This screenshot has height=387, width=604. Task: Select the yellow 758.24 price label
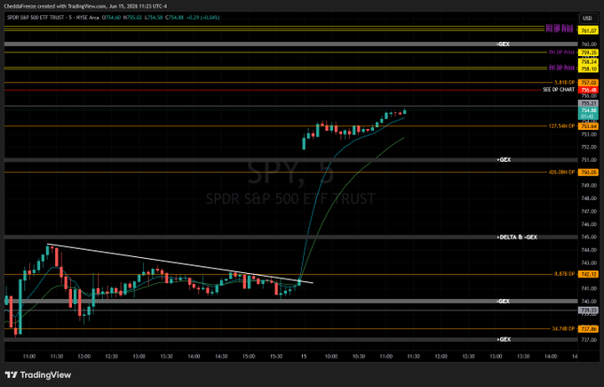pyautogui.click(x=589, y=61)
